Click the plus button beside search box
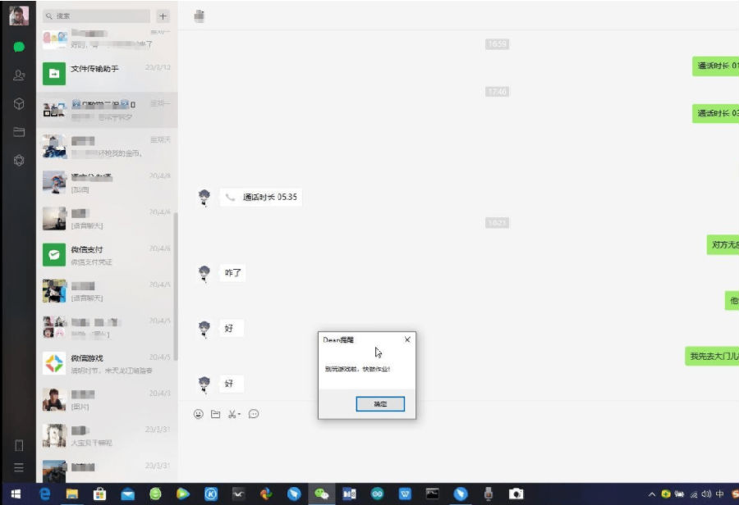739x505 pixels. point(162,16)
